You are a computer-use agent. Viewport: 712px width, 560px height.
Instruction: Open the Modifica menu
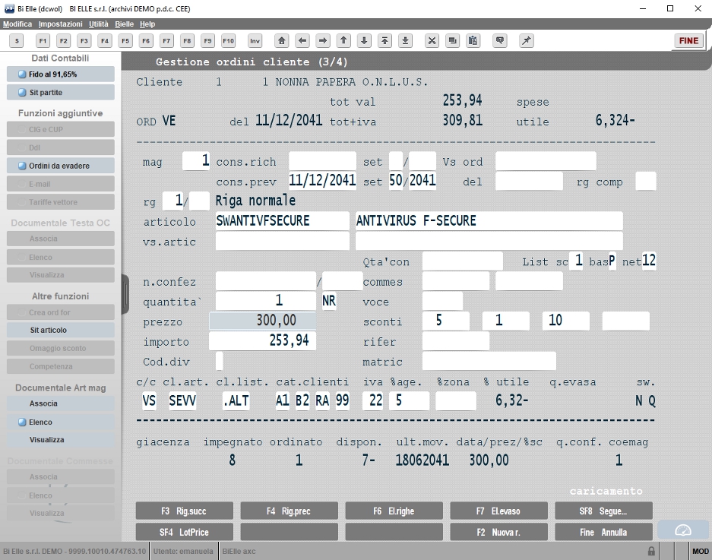click(17, 24)
